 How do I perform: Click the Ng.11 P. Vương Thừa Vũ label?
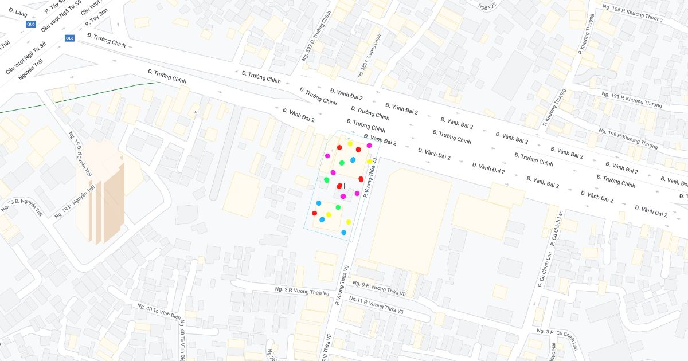(376, 305)
